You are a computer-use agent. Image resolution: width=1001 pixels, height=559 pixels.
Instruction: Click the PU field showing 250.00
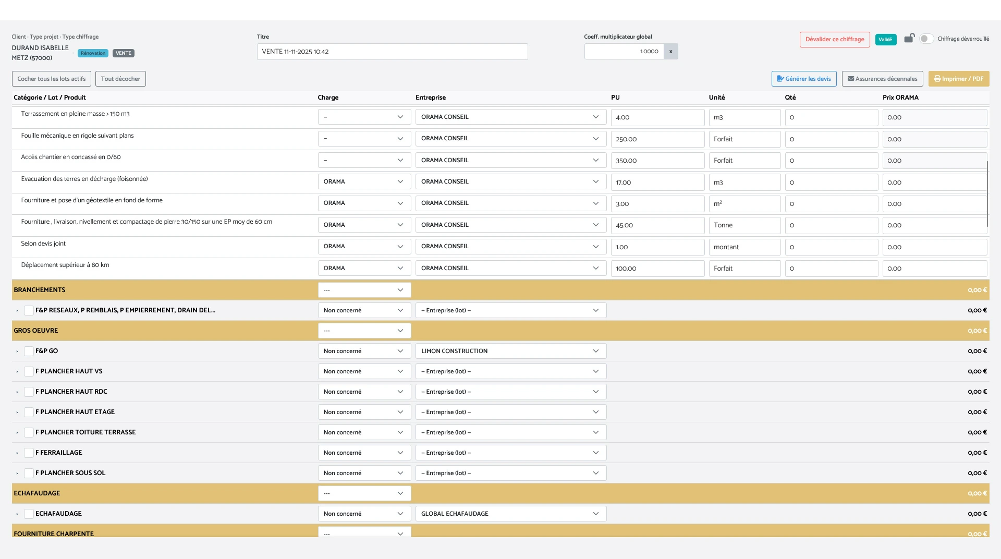(x=657, y=139)
